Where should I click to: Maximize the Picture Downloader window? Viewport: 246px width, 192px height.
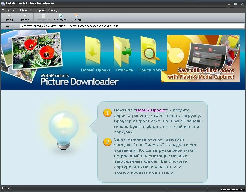(x=236, y=4)
